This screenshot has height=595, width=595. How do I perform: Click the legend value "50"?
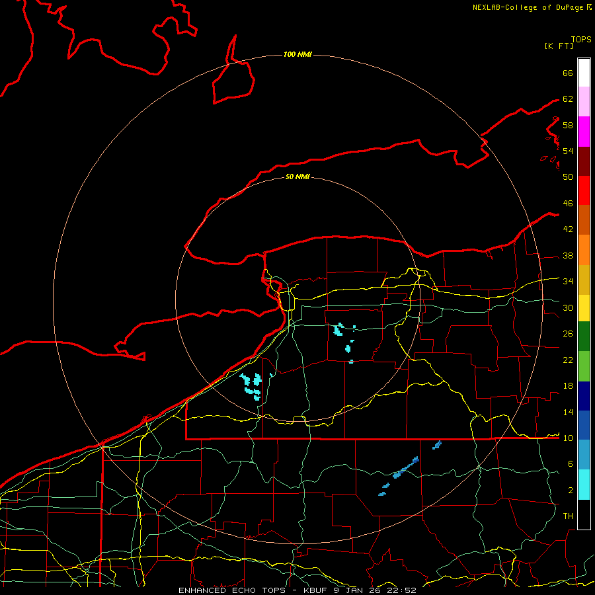[568, 177]
